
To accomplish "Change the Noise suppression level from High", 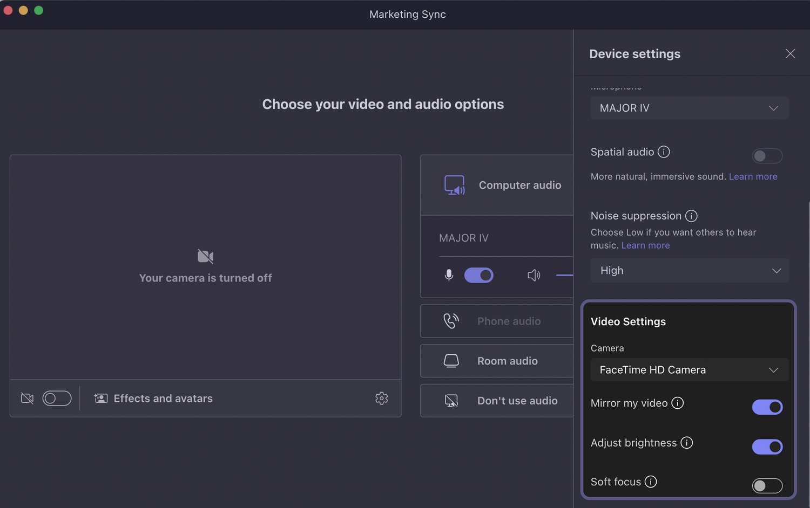I will click(x=689, y=270).
